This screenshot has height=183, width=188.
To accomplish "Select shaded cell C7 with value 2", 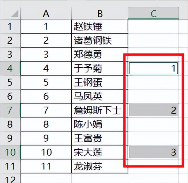I will point(153,110).
